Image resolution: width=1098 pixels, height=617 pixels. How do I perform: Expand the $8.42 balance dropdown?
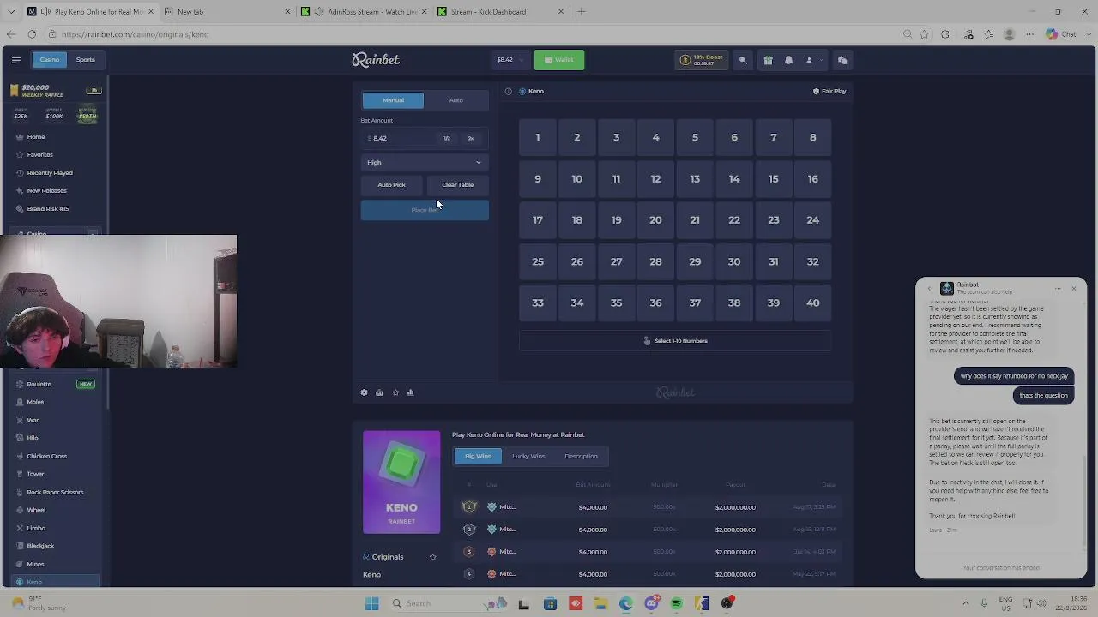[x=509, y=60]
